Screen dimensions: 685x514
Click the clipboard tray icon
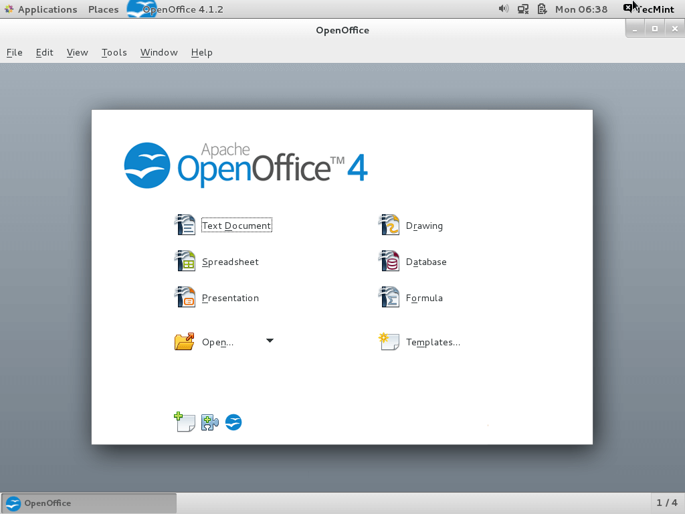pyautogui.click(x=542, y=9)
